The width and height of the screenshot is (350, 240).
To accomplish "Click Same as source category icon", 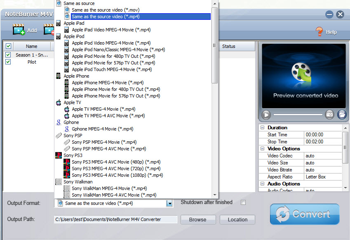I will point(59,3).
